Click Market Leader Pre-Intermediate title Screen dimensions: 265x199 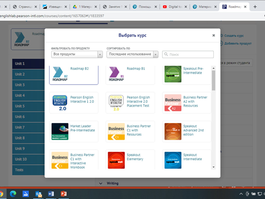tap(83, 128)
